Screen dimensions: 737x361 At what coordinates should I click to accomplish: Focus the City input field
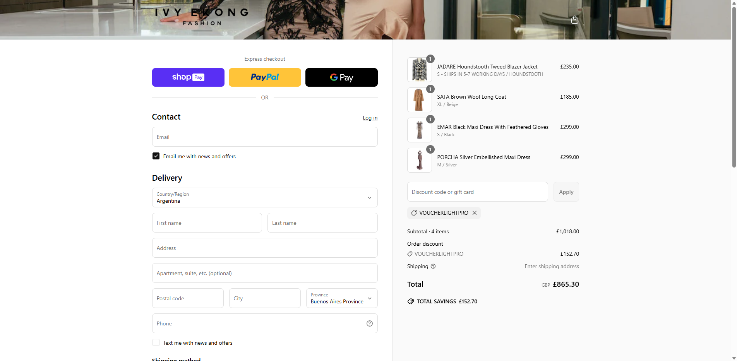click(x=265, y=298)
